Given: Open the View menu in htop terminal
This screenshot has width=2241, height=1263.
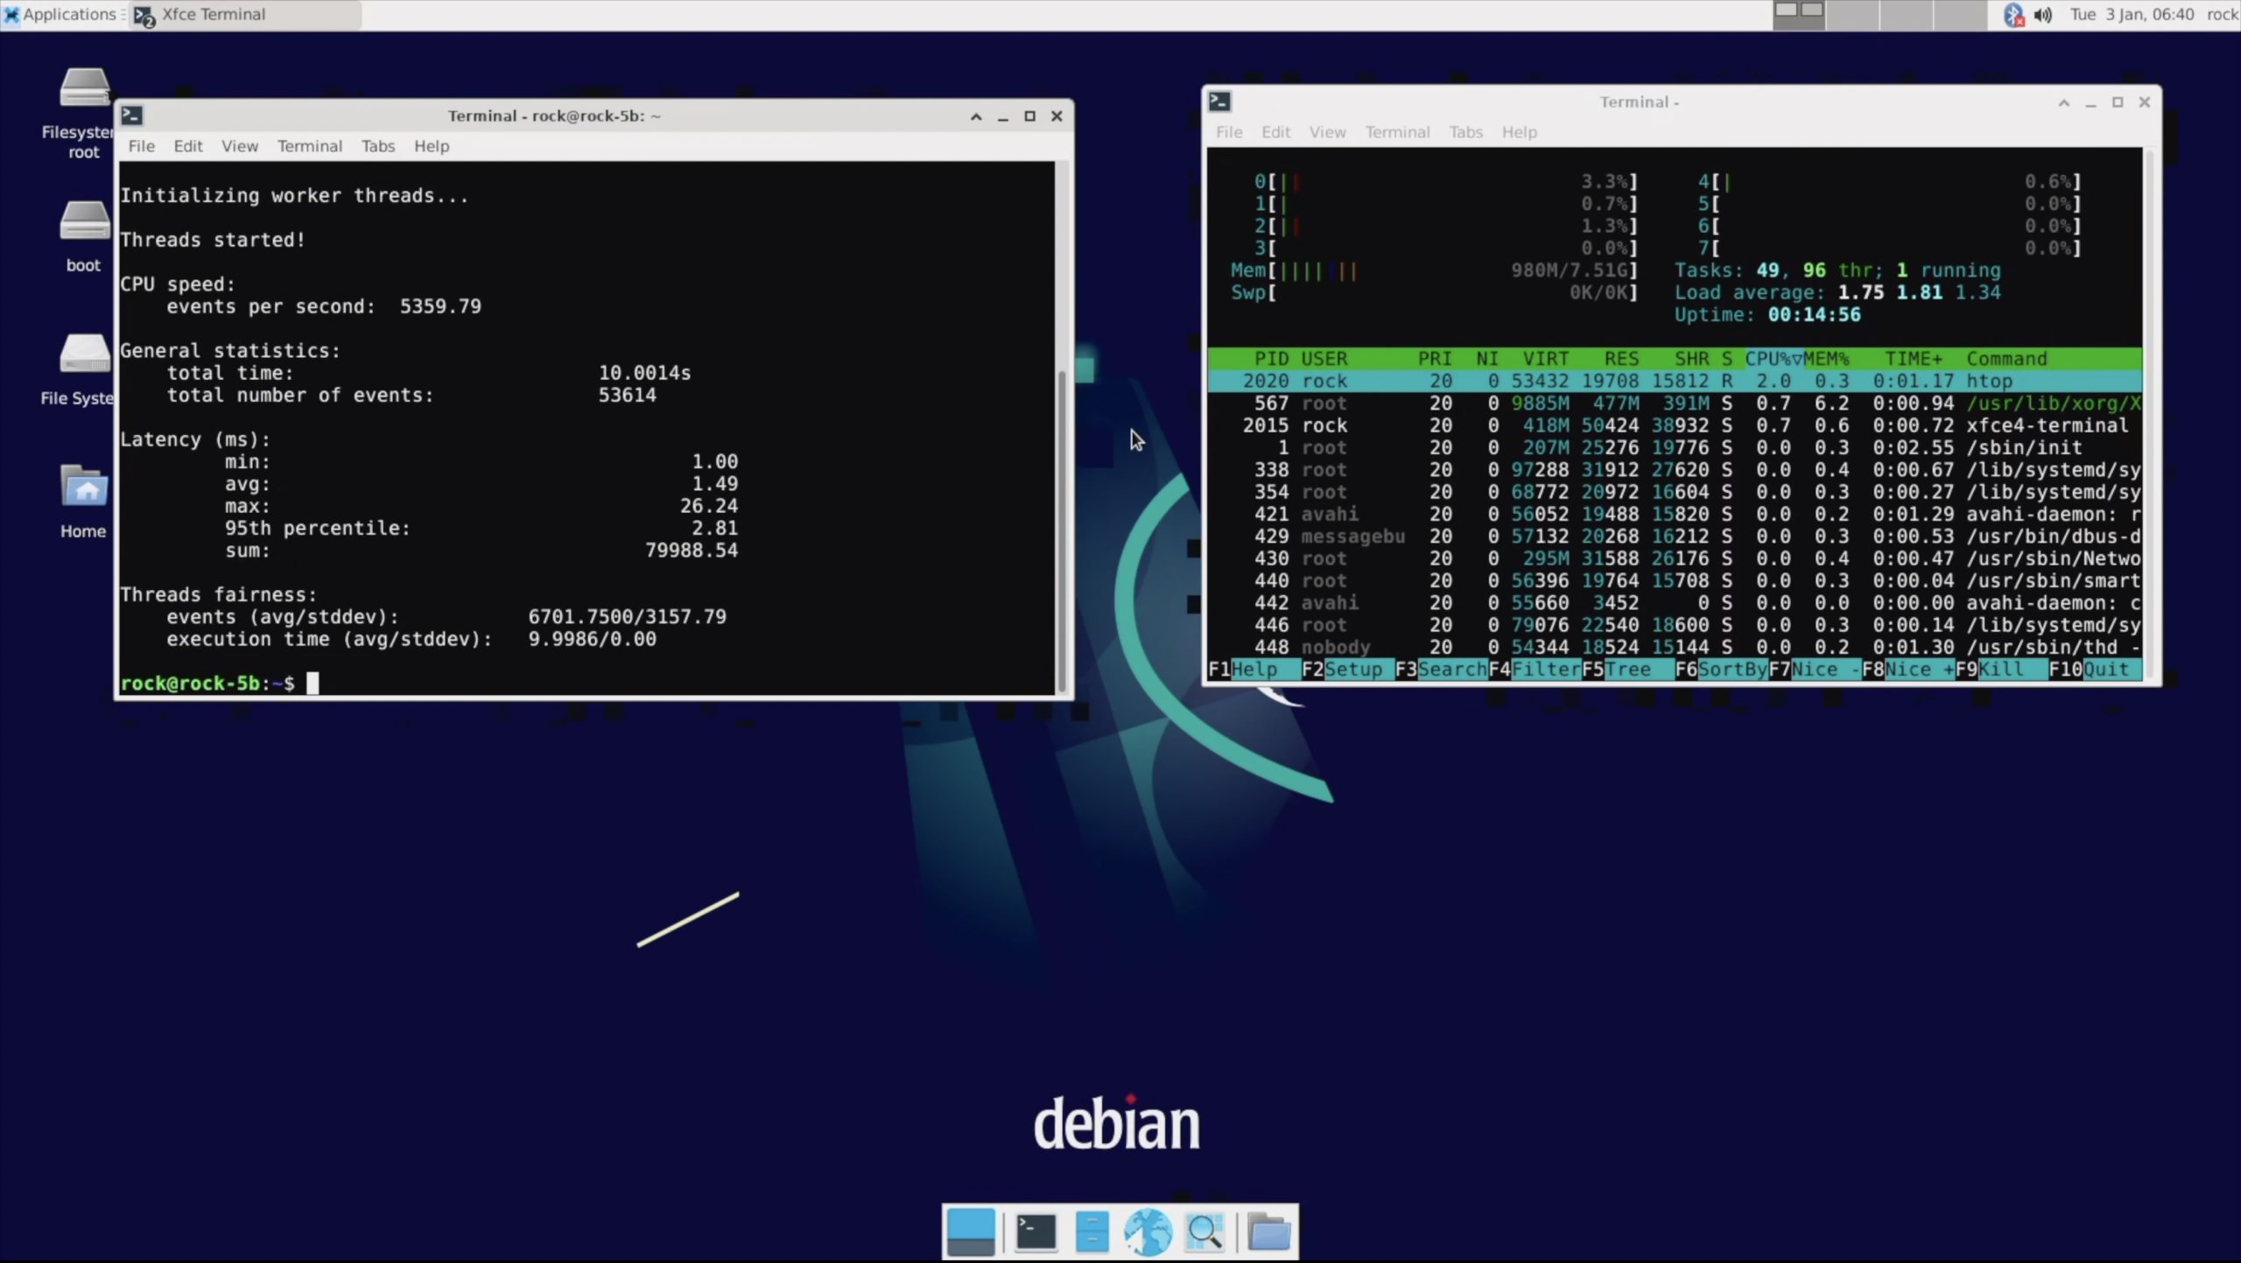Looking at the screenshot, I should click(x=1327, y=132).
